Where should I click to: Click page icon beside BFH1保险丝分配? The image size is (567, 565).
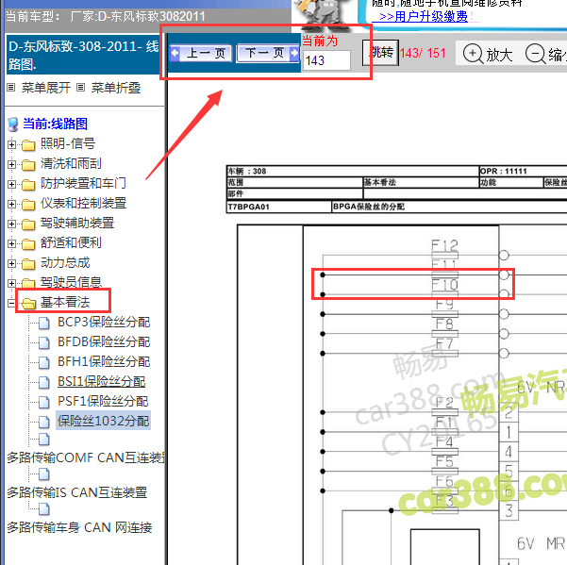[44, 362]
